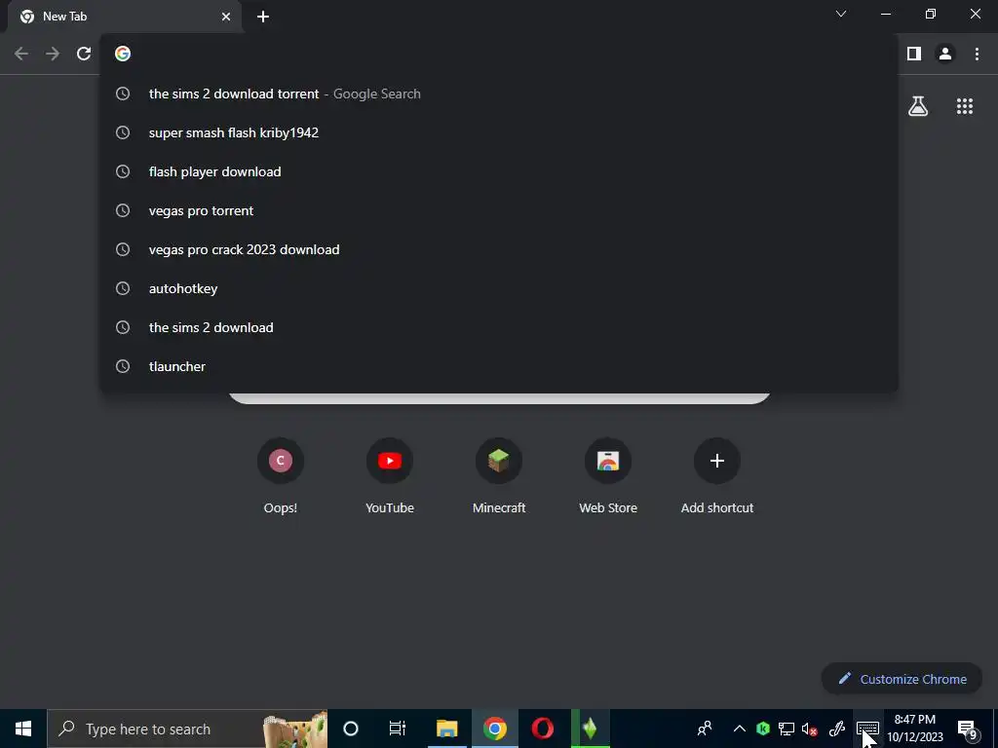Select suggestion 'vegas pro torrent'
Image resolution: width=998 pixels, height=748 pixels.
click(x=499, y=210)
